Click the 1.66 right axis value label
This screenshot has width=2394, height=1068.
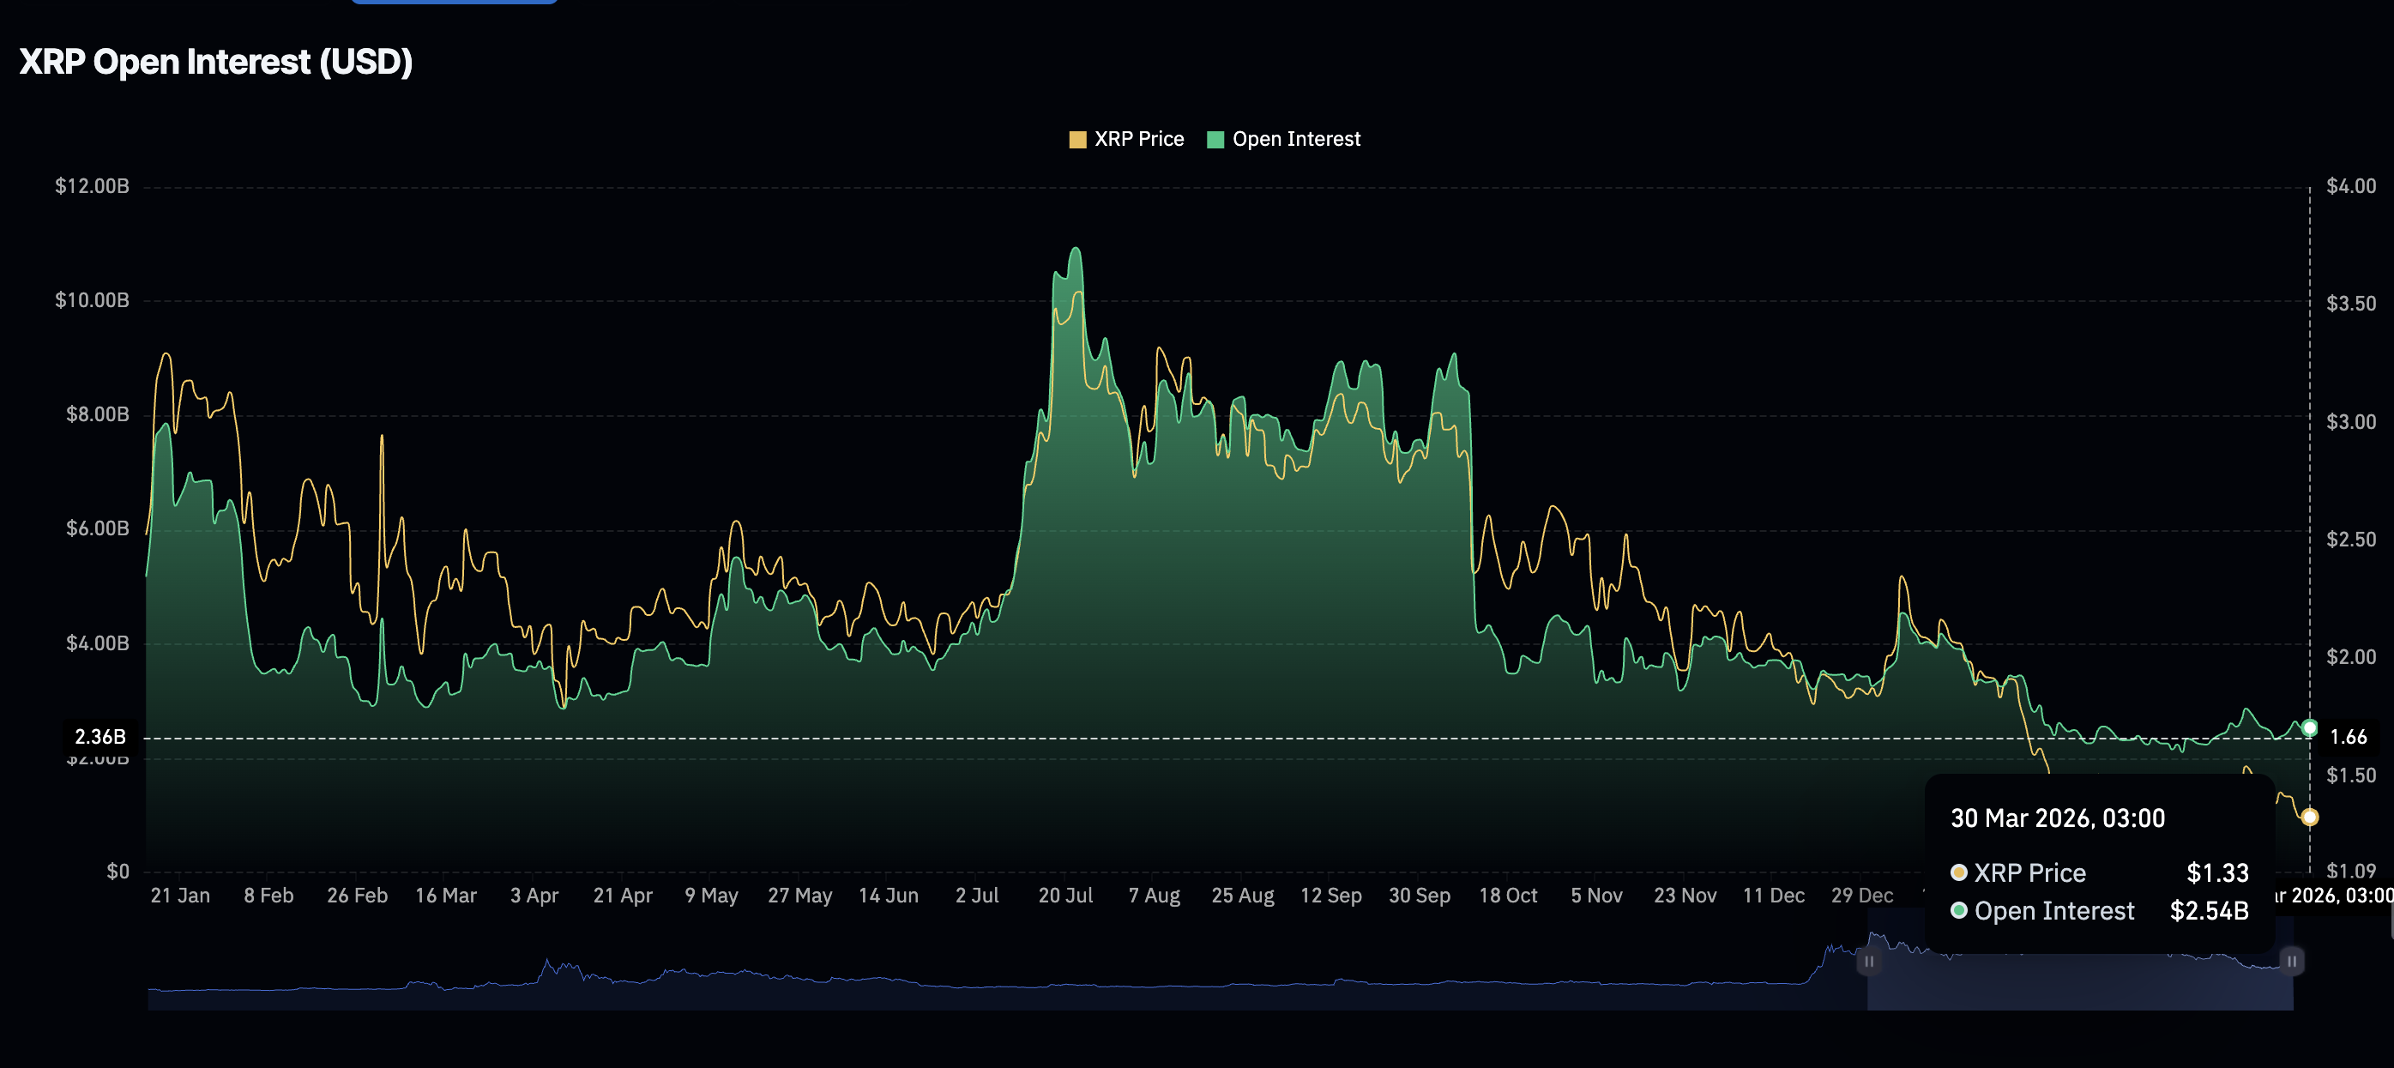coord(2348,737)
